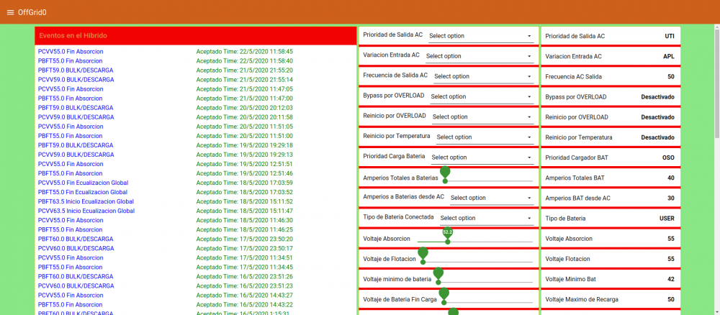The width and height of the screenshot is (720, 315).
Task: Open the Variacion Entrada AC dropdown
Action: pyautogui.click(x=480, y=56)
